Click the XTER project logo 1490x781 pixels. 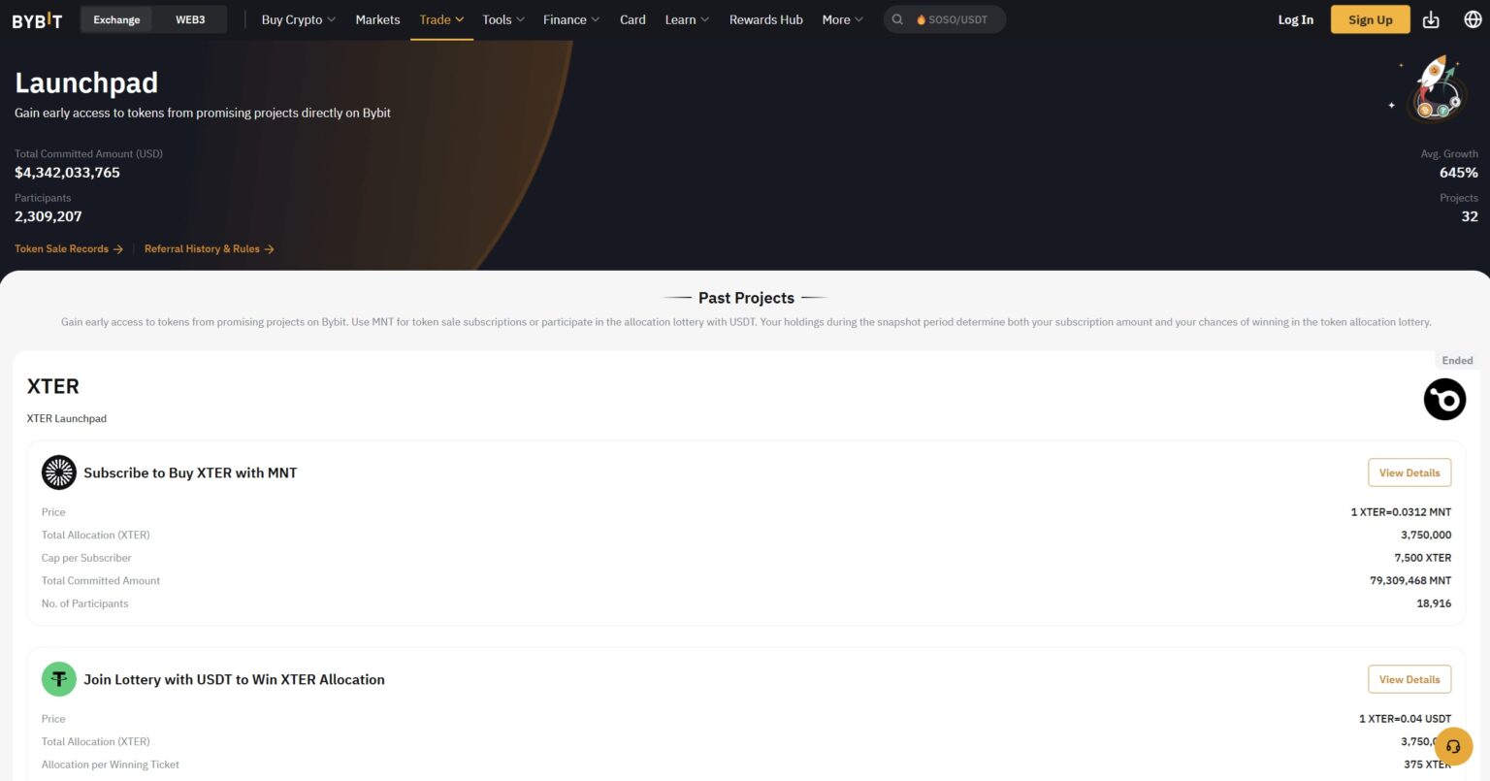(x=1444, y=399)
